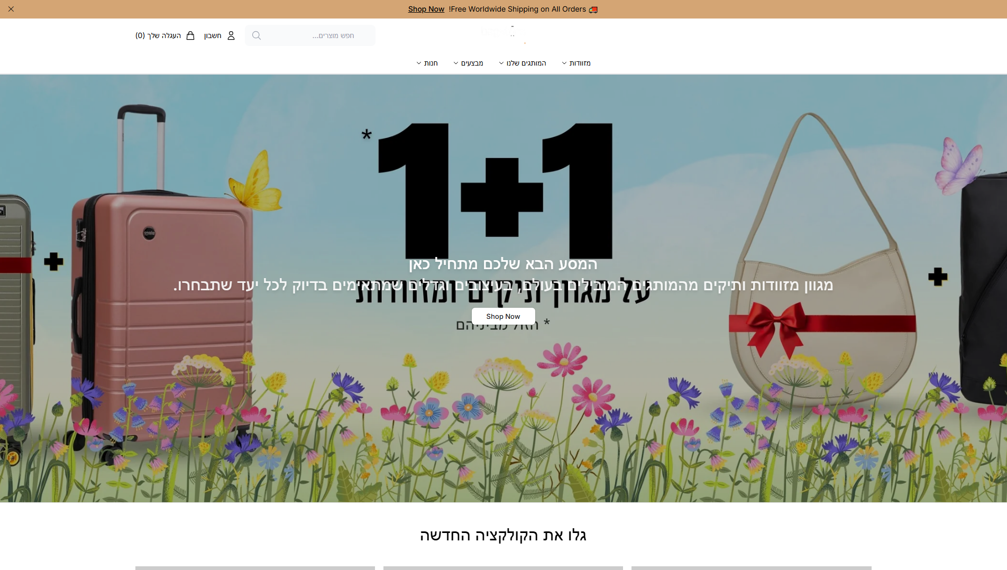Open the העגלה שלך (0) cart link
The width and height of the screenshot is (1007, 570).
[x=158, y=35]
